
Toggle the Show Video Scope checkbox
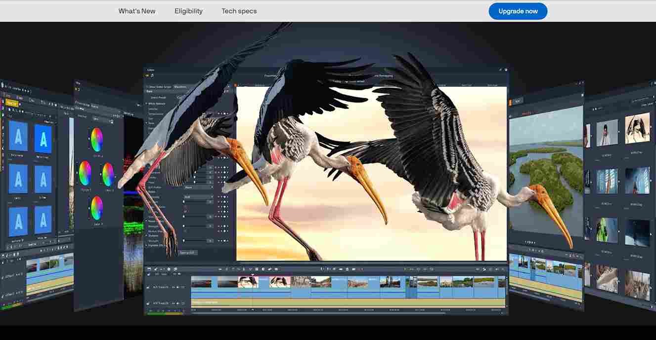click(x=147, y=86)
